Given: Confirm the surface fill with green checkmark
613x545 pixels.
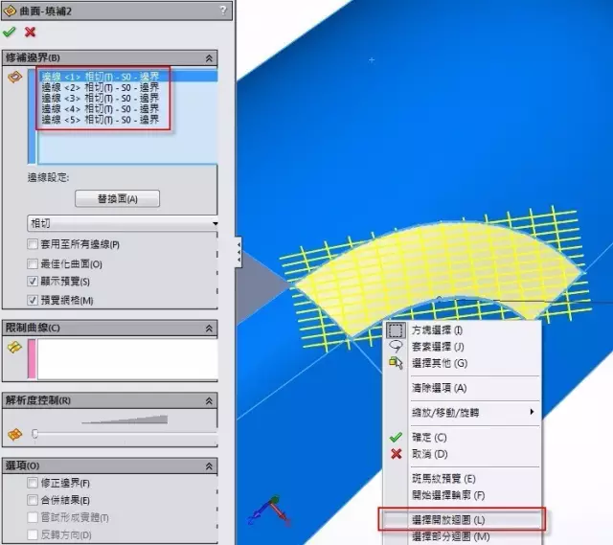Looking at the screenshot, I should pyautogui.click(x=9, y=32).
